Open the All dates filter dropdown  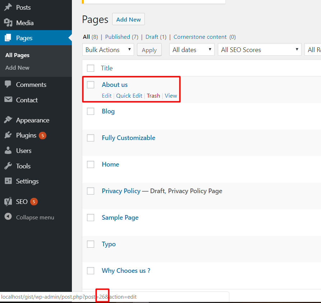point(192,50)
